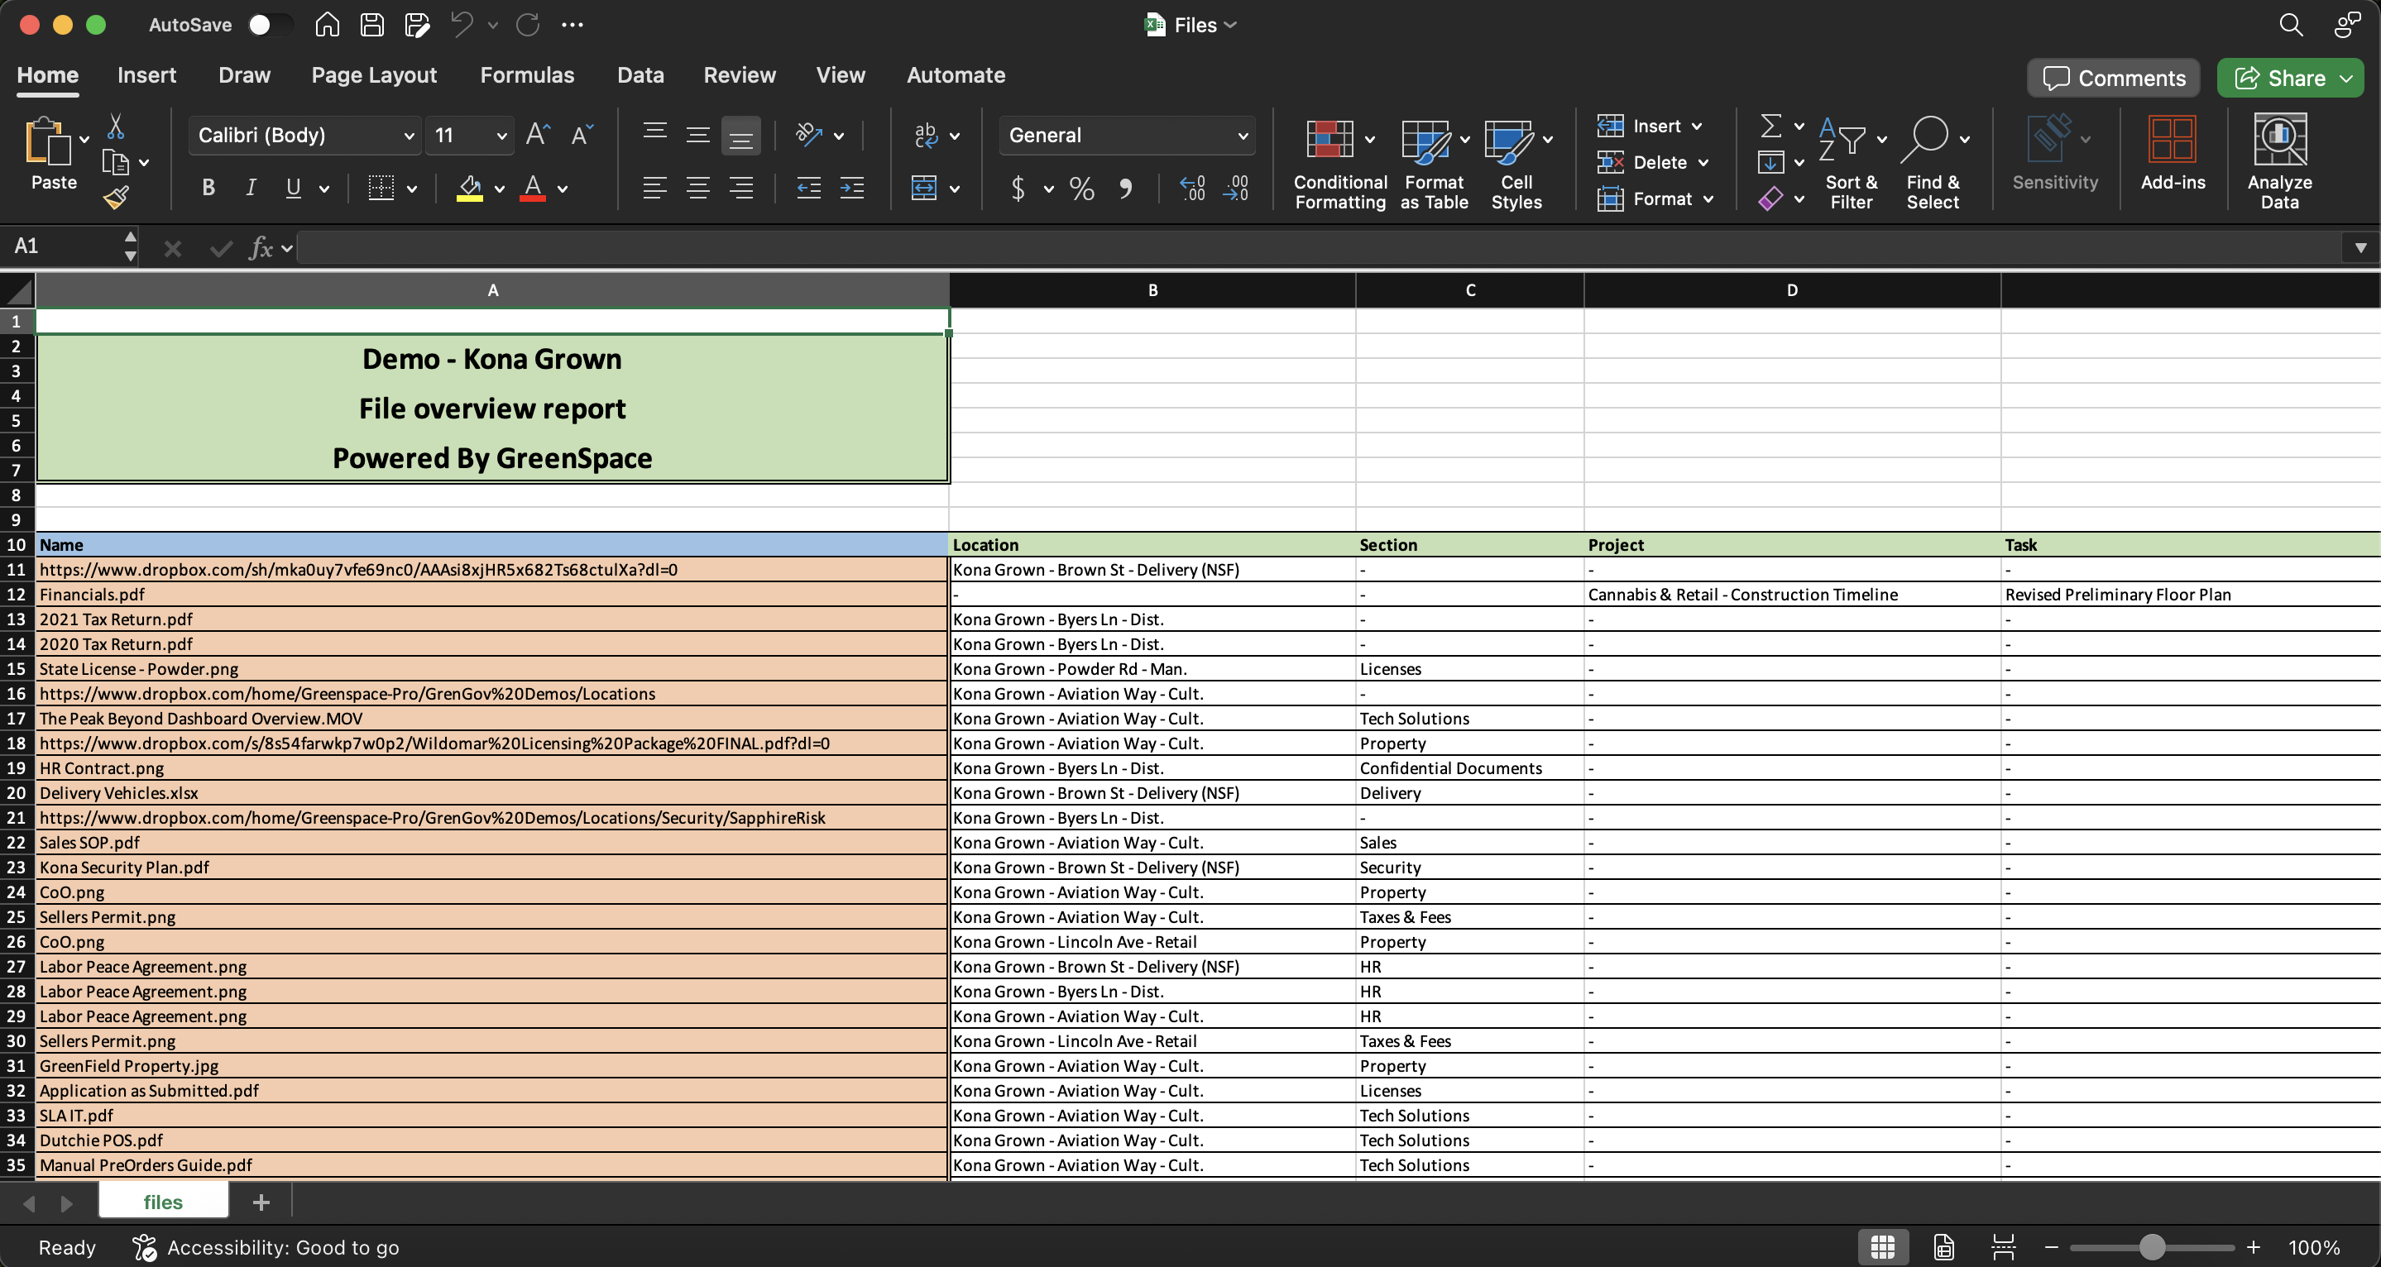Click the Select All corner triangle
Image resolution: width=2381 pixels, height=1267 pixels.
(17, 291)
